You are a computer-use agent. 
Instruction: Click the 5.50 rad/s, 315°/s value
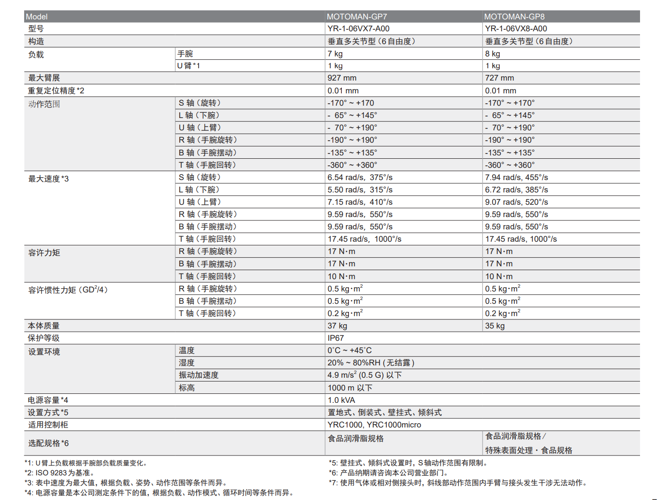click(x=360, y=190)
